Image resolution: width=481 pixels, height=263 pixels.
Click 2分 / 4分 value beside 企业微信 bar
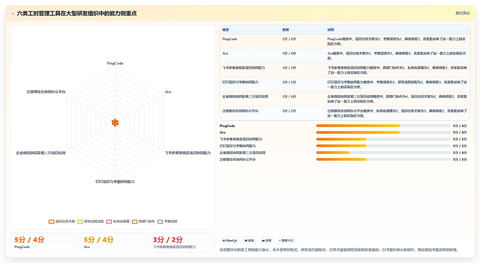click(460, 153)
